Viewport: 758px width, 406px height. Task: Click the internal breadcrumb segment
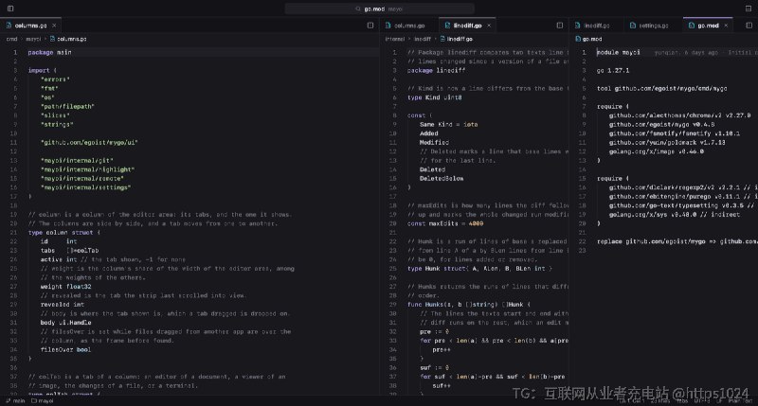[395, 39]
